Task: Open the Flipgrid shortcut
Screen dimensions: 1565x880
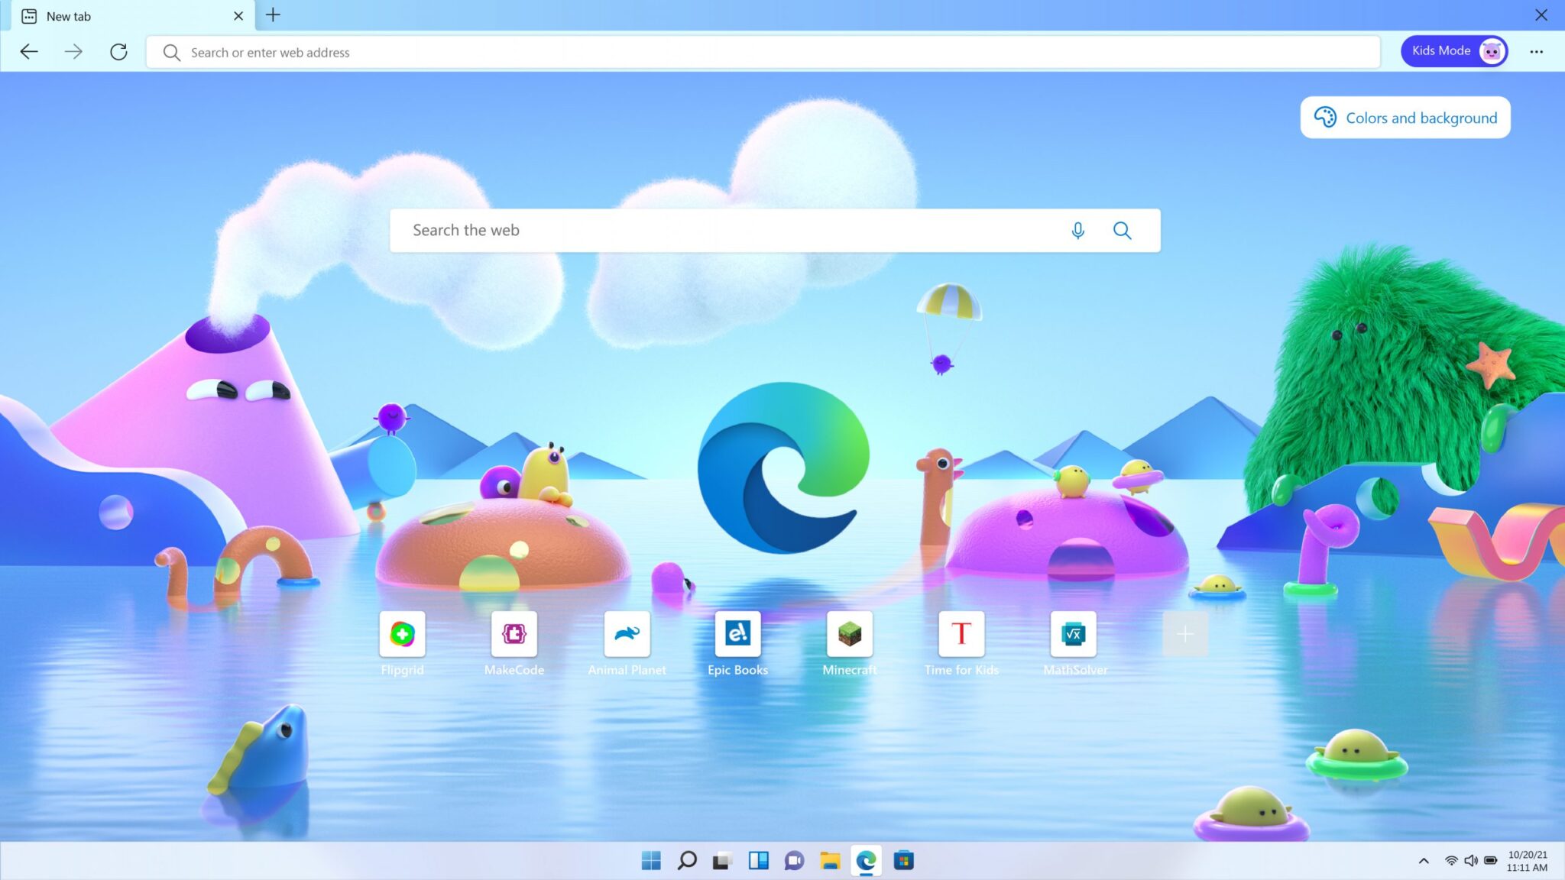Action: click(402, 635)
